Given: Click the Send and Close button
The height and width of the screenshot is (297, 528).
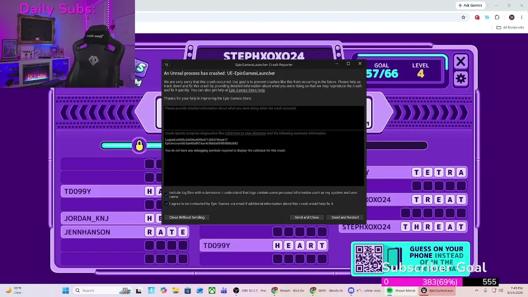Looking at the screenshot, I should pyautogui.click(x=307, y=217).
